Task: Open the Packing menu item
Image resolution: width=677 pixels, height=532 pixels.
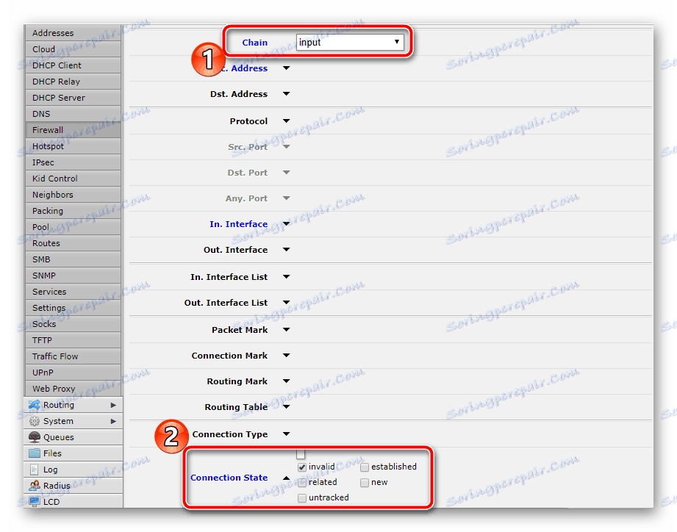Action: click(73, 211)
